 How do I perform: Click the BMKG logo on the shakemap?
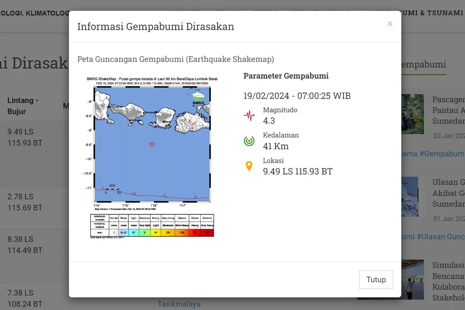pyautogui.click(x=198, y=98)
